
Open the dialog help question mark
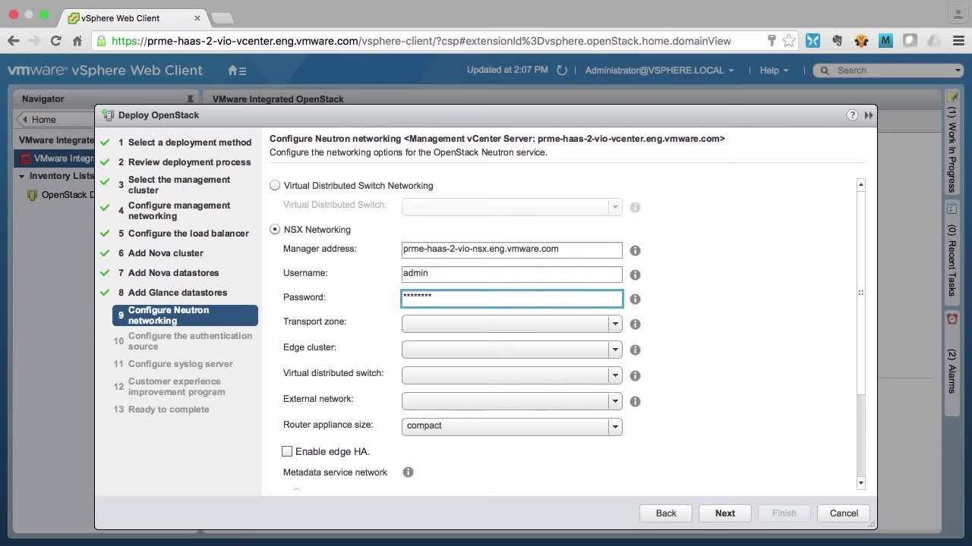click(x=852, y=115)
